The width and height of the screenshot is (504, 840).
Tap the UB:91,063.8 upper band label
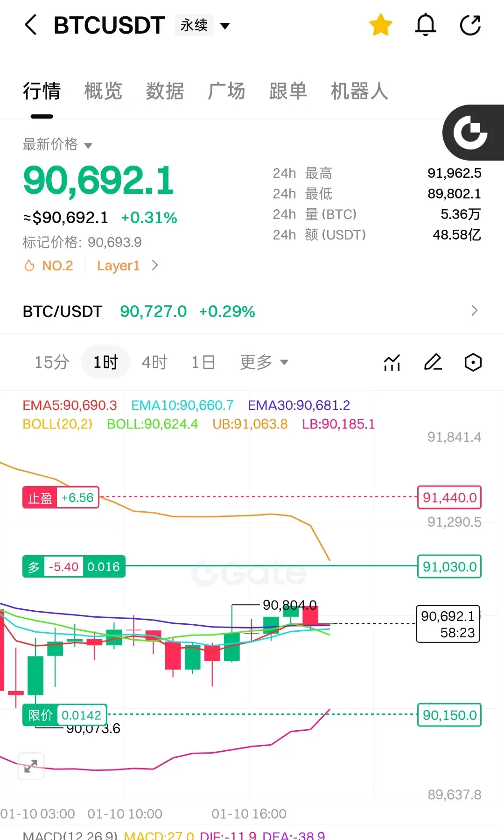click(250, 424)
